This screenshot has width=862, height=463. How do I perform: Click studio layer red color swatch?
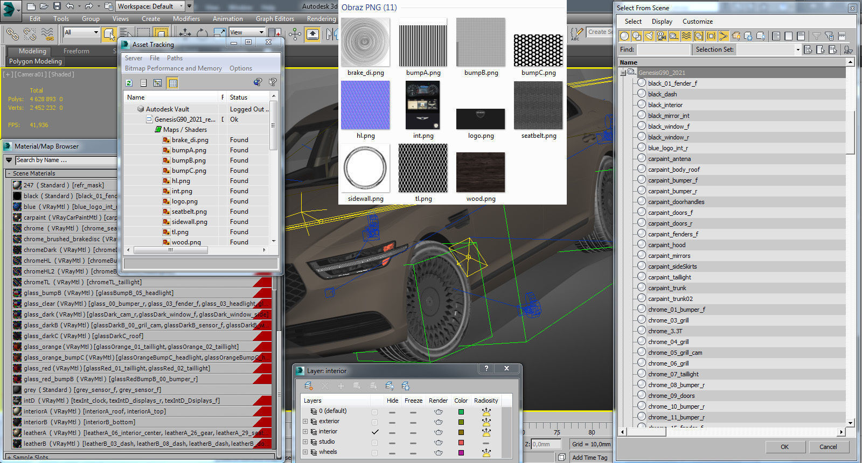[x=461, y=443]
